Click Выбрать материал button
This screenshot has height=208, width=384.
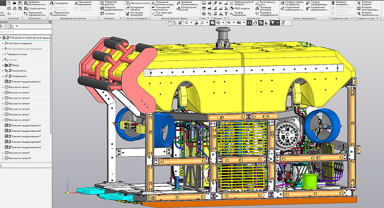(342, 3)
